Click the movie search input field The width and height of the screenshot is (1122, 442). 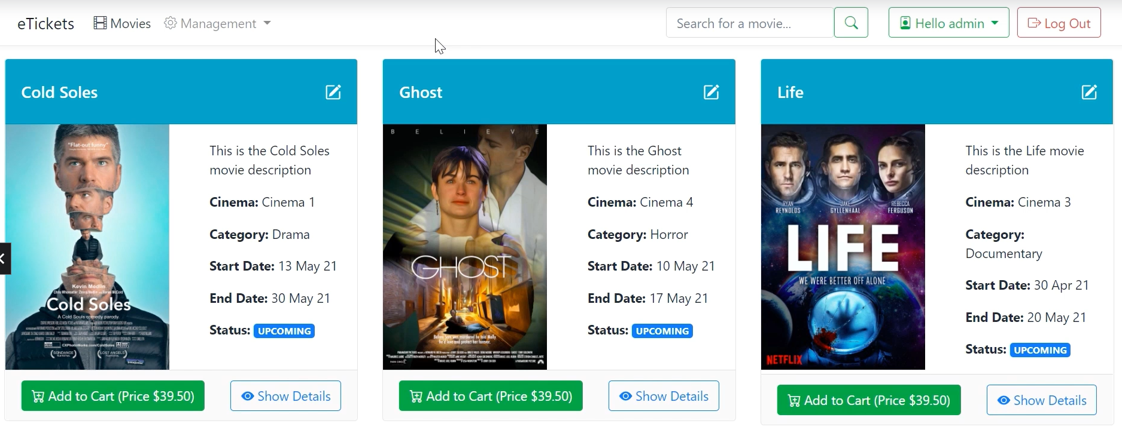(748, 23)
